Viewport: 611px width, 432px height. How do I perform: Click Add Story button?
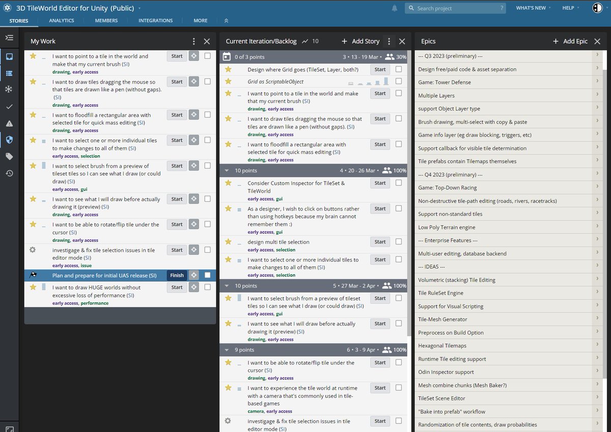pyautogui.click(x=360, y=41)
